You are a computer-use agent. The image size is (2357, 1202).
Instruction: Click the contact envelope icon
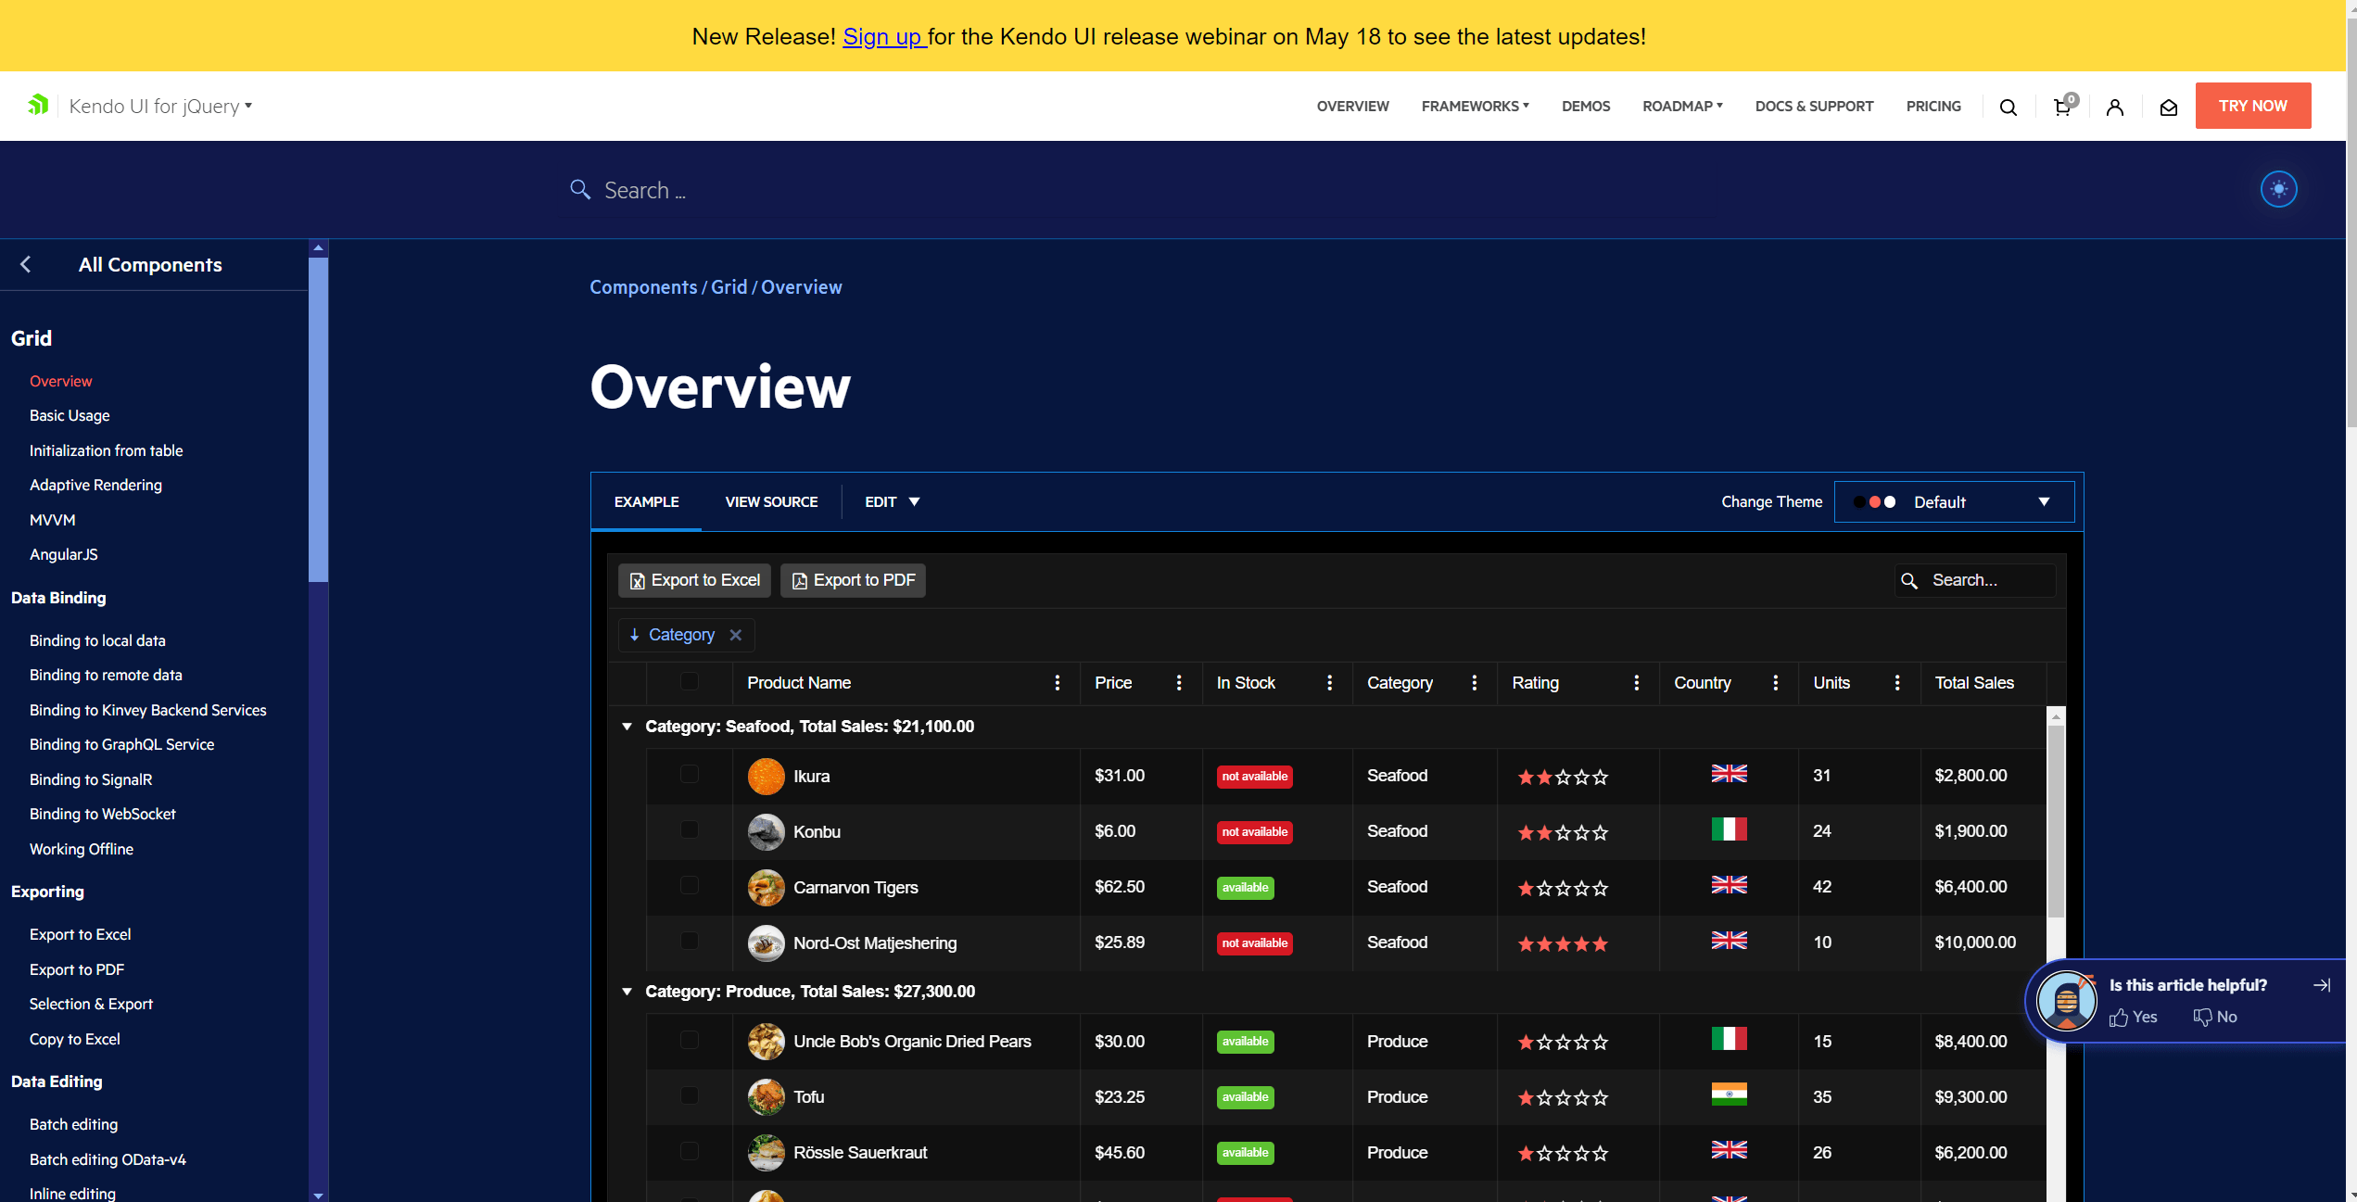tap(2169, 107)
